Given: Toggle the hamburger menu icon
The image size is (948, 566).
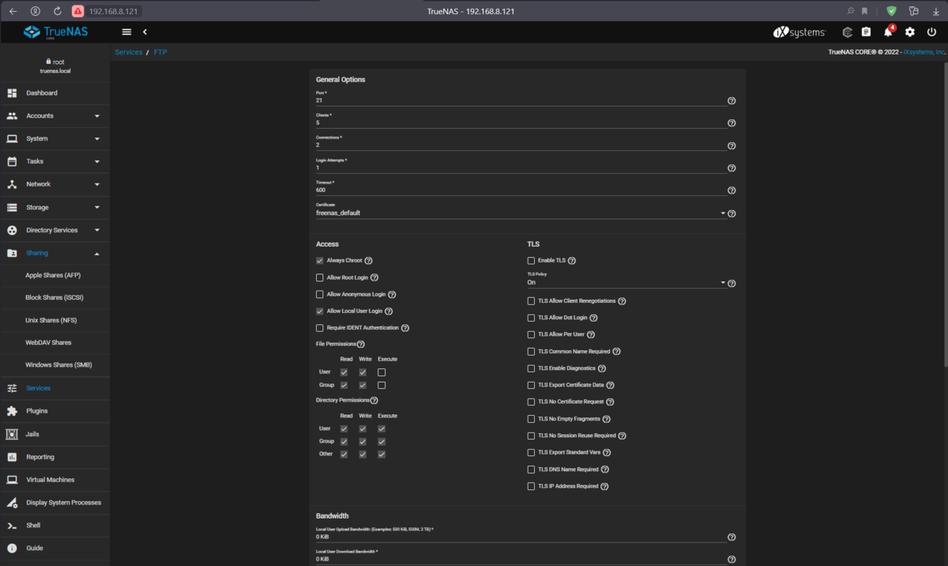Looking at the screenshot, I should [x=126, y=32].
